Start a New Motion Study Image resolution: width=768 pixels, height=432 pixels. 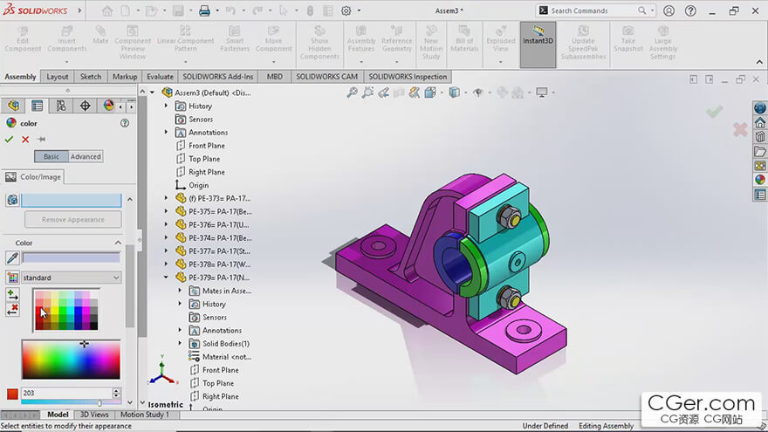pyautogui.click(x=431, y=43)
